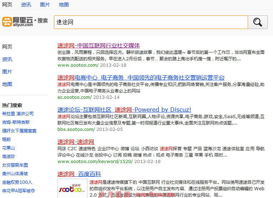The image size is (273, 198).
Task: Open result 速途网电商中心 电子商务 title
Action: click(141, 77)
